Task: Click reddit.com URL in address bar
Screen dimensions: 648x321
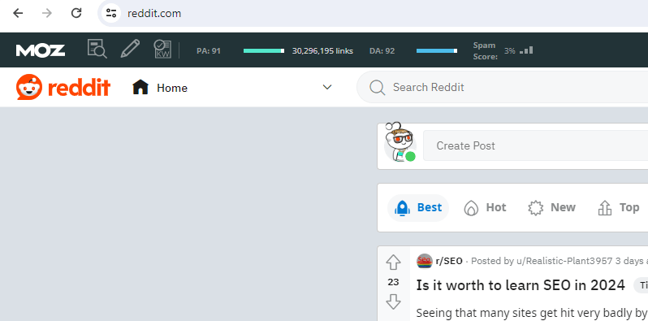Action: (x=154, y=13)
